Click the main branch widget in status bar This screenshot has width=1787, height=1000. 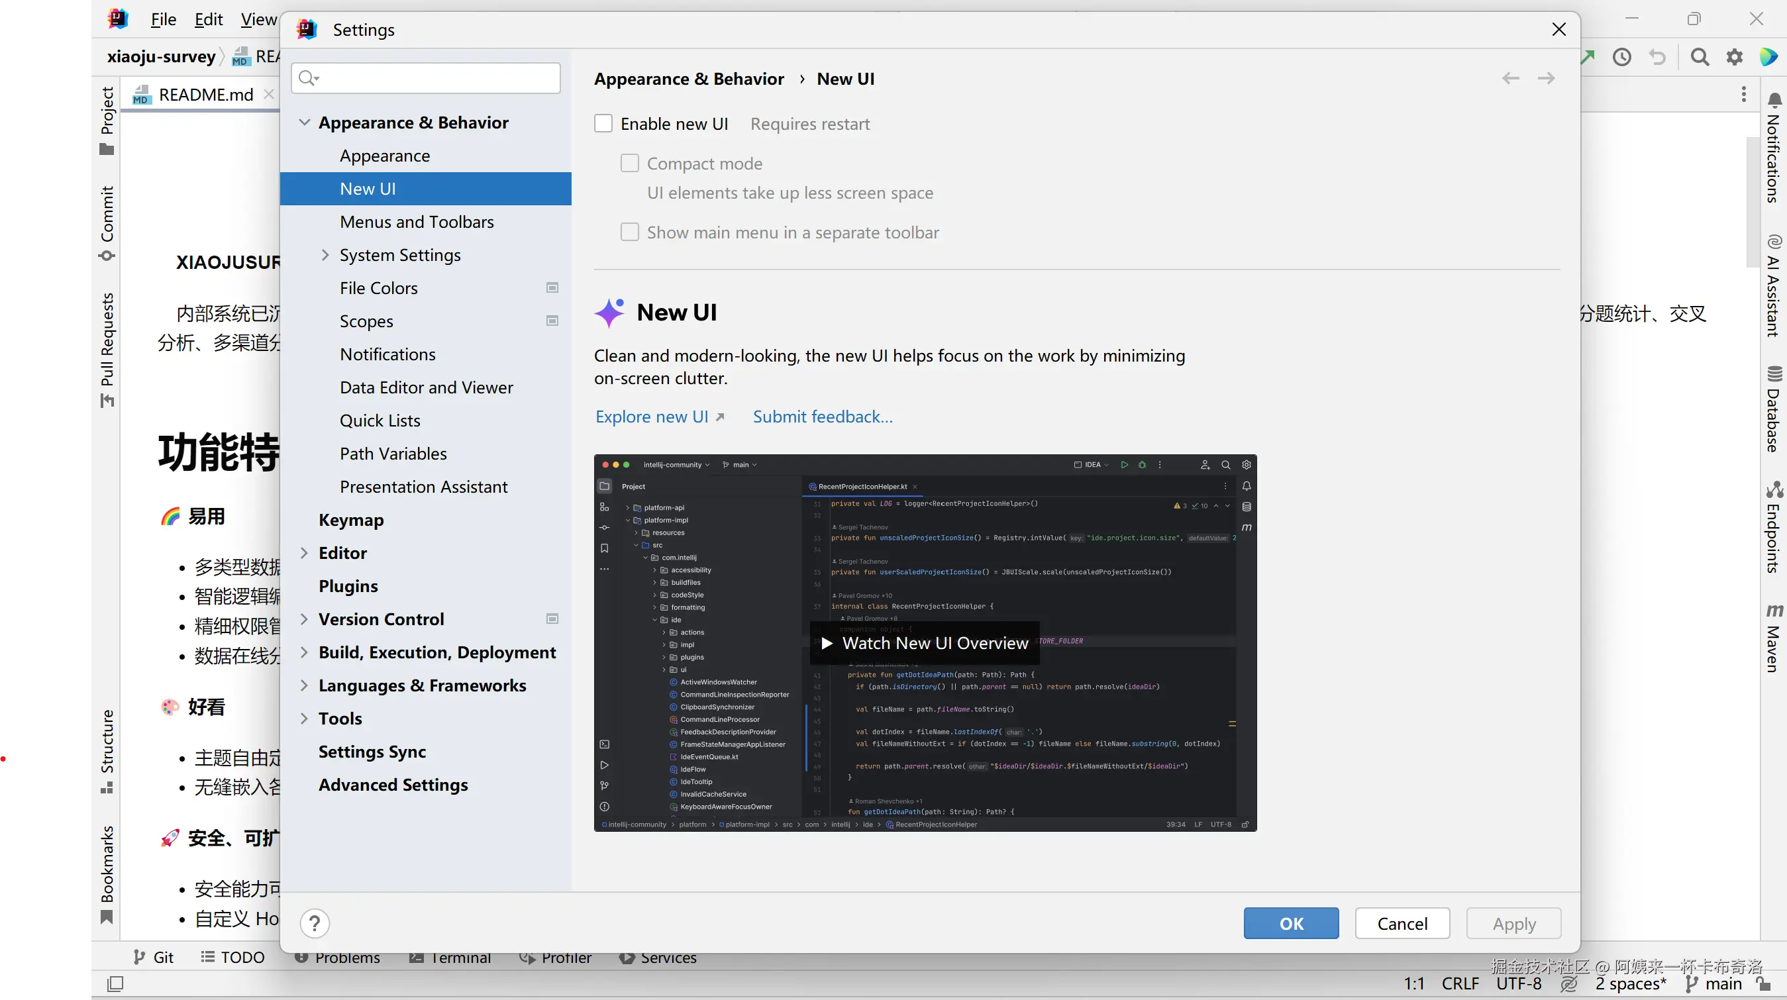(x=1715, y=983)
